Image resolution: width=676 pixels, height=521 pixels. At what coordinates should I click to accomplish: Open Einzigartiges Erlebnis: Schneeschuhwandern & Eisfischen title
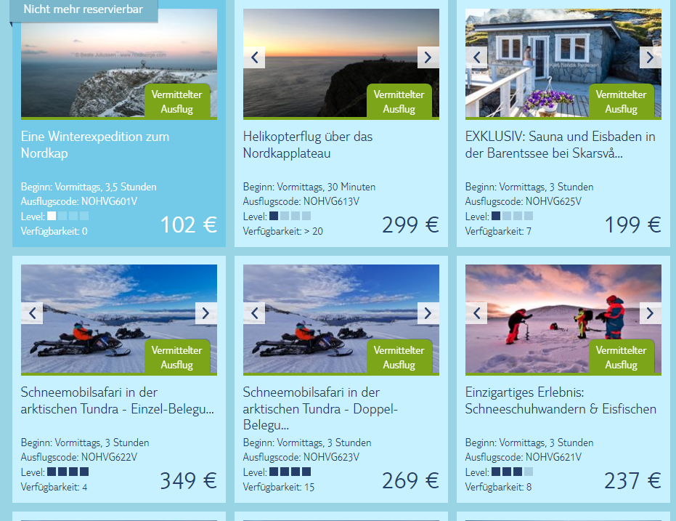click(x=561, y=400)
